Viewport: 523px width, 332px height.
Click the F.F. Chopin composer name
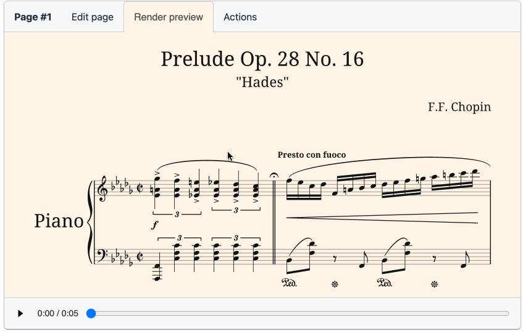(459, 107)
